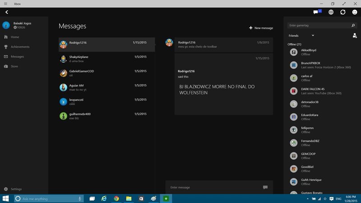Click the add friend person icon
The width and height of the screenshot is (361, 203).
point(355,36)
